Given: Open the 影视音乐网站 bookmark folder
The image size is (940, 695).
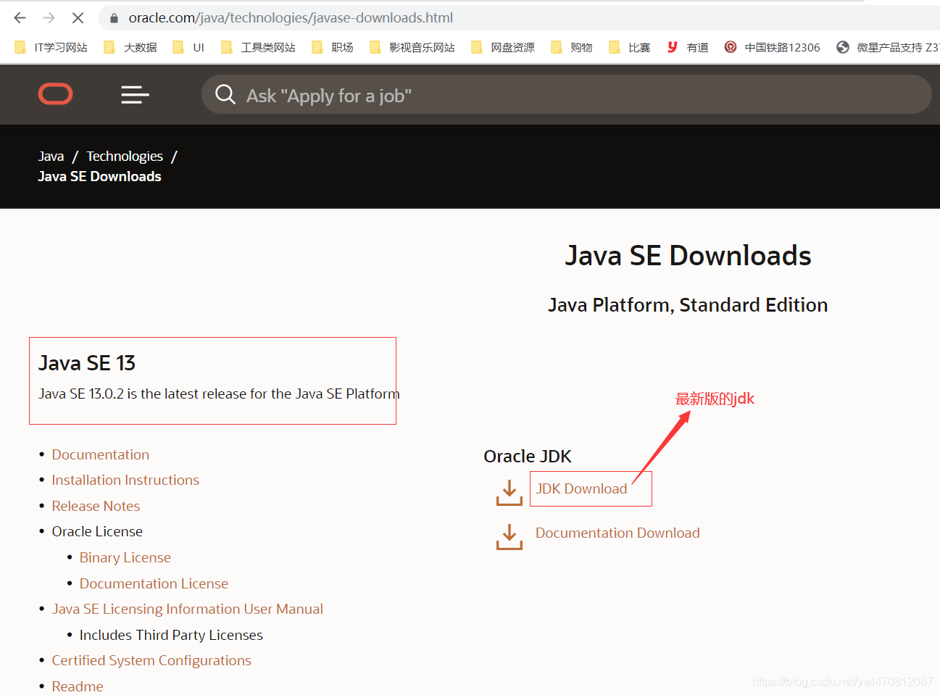Looking at the screenshot, I should point(412,47).
